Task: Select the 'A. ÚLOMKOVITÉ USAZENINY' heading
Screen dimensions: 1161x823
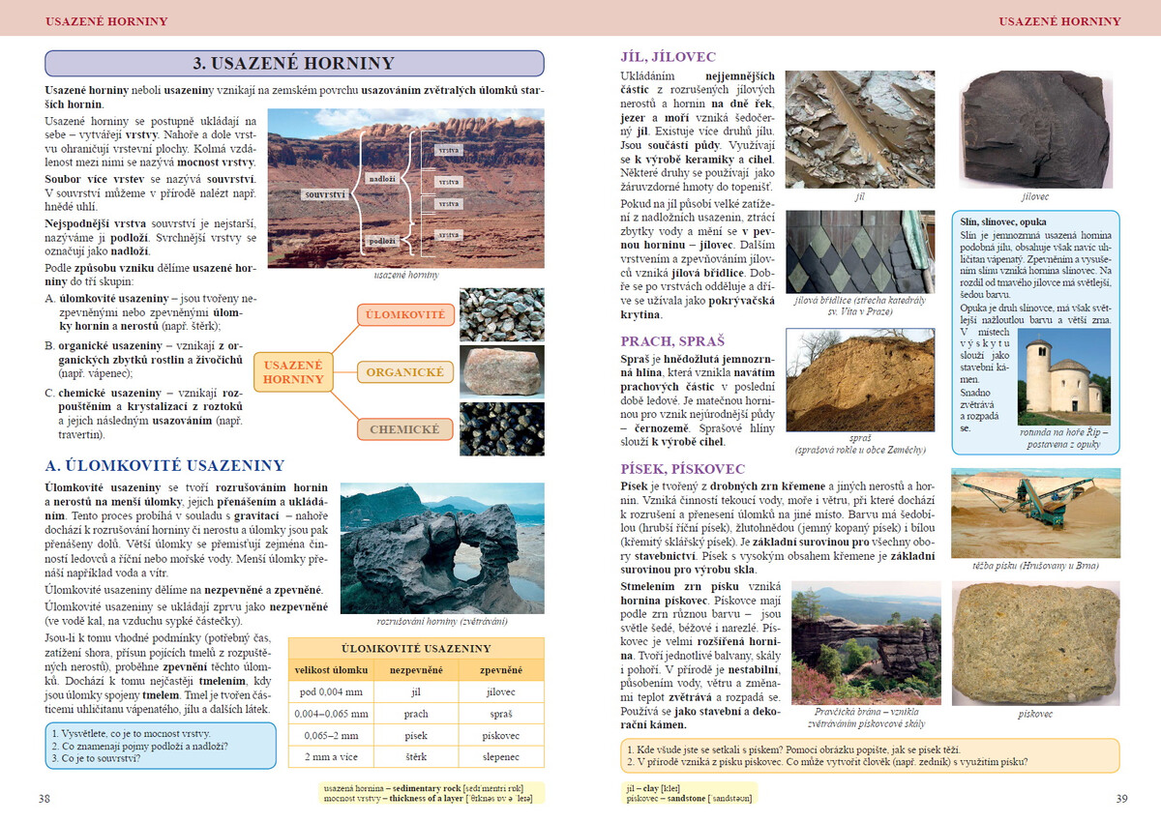Action: (165, 466)
